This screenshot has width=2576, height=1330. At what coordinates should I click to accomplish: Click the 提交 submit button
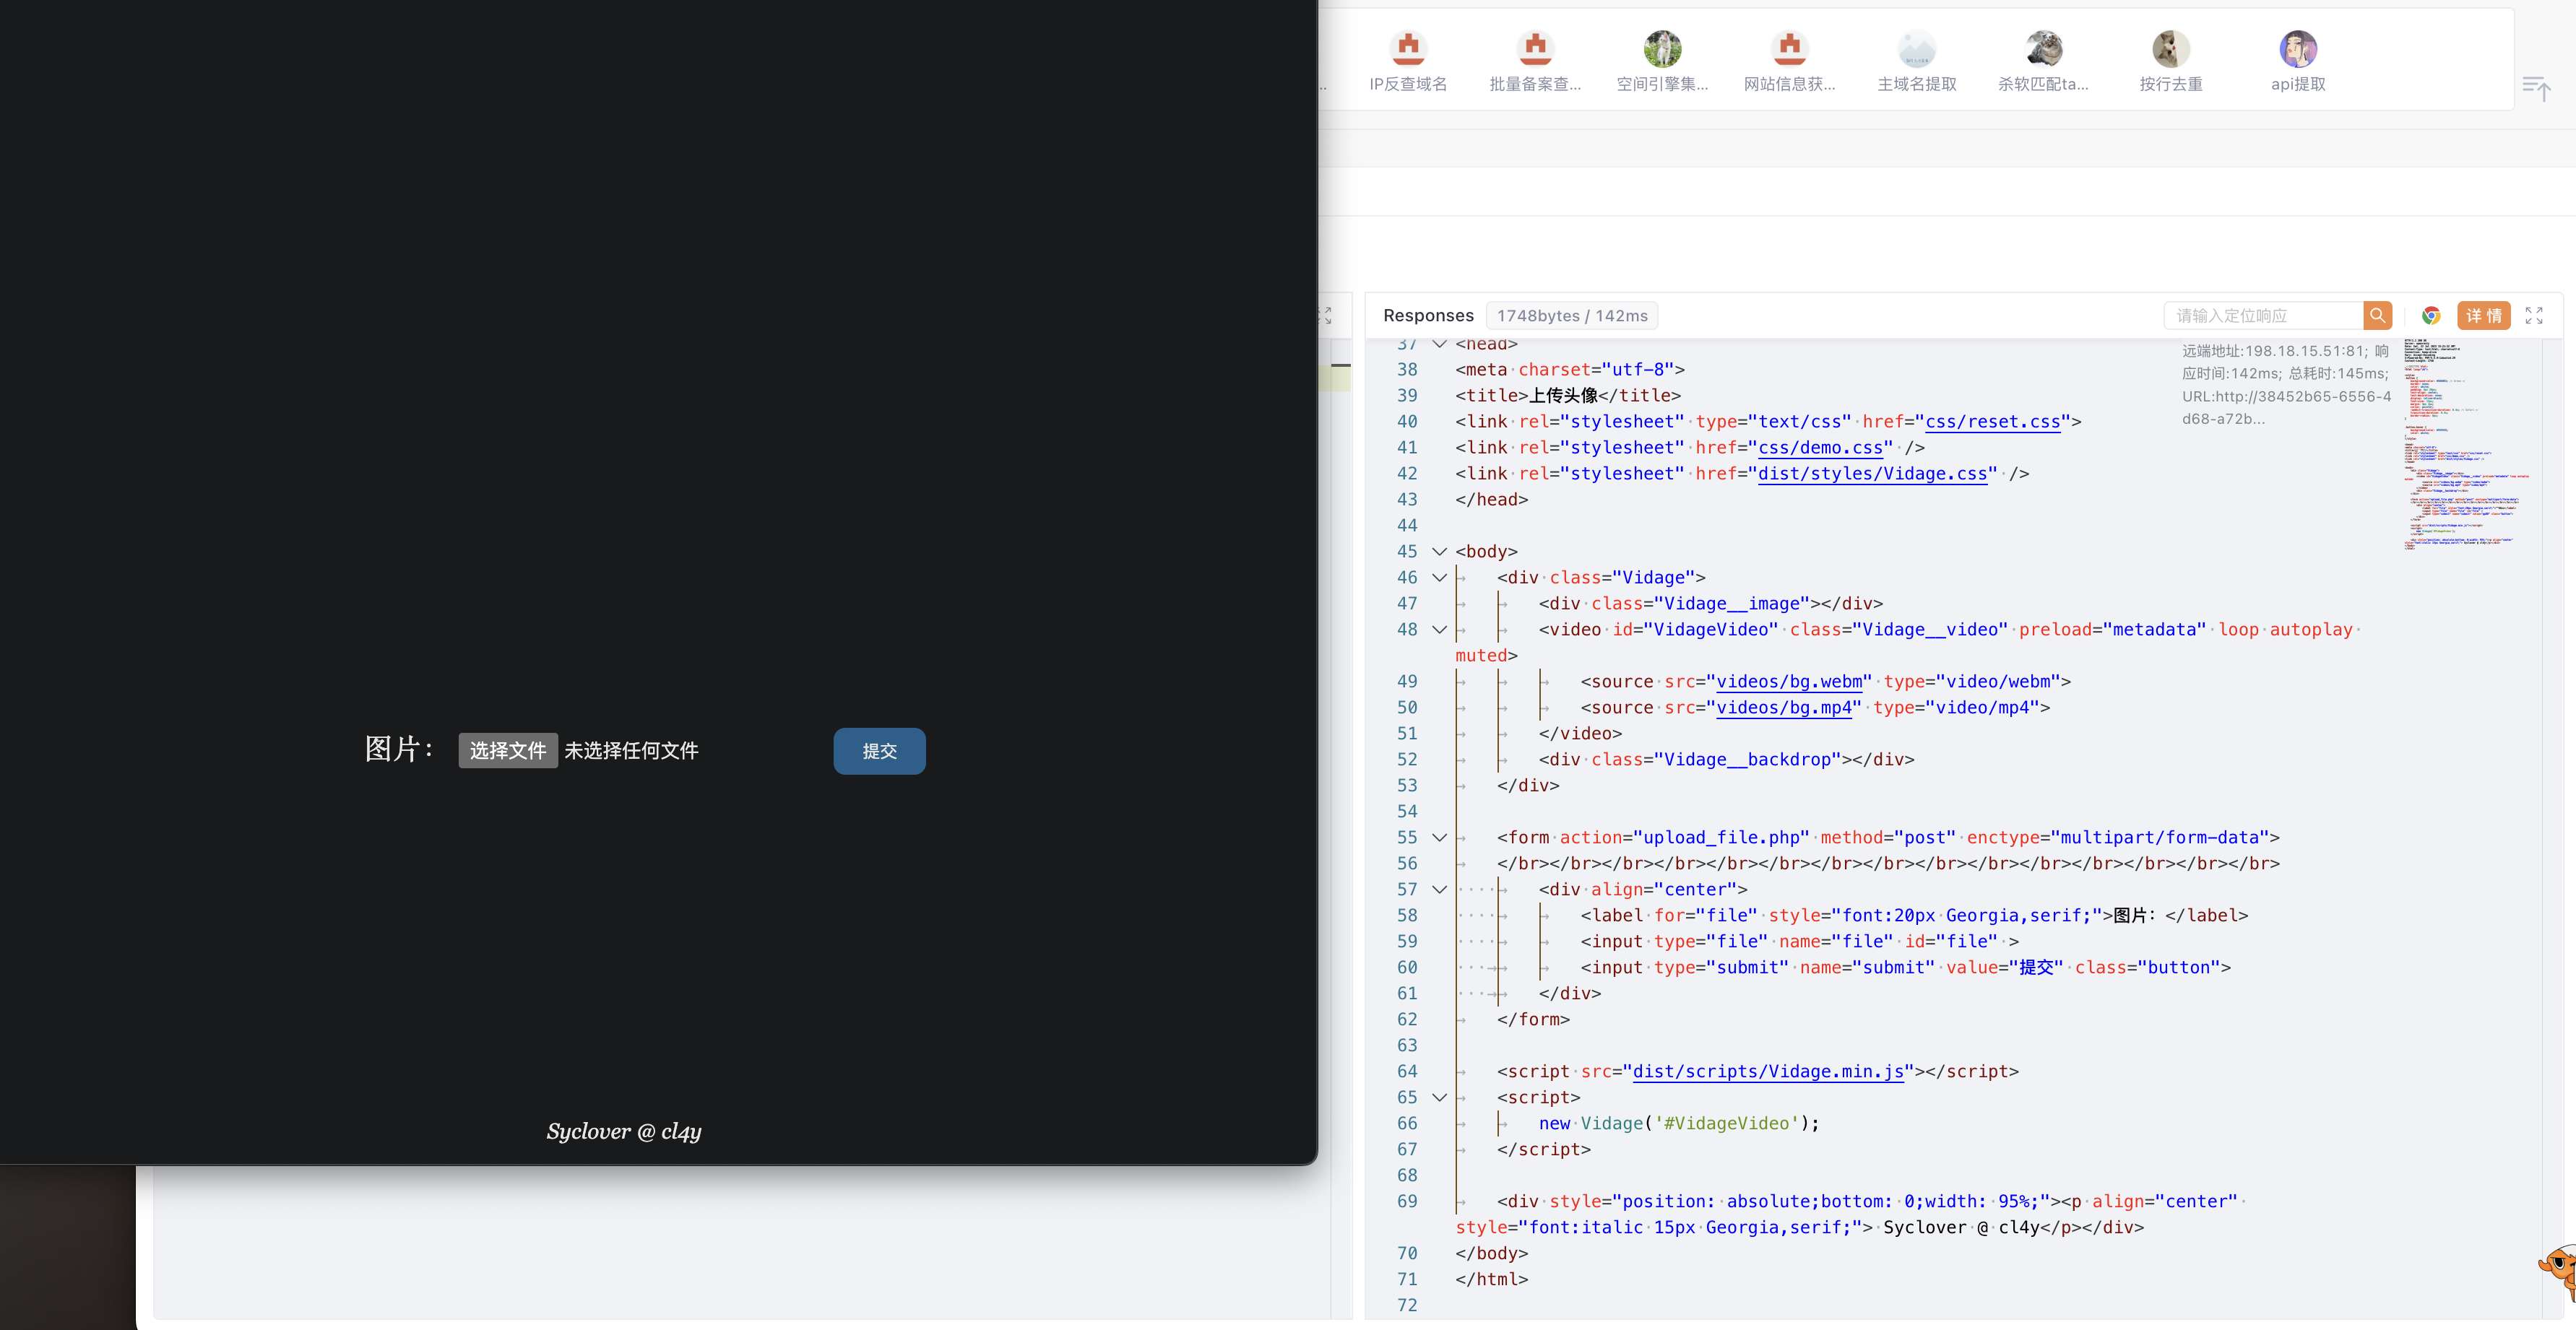pos(879,750)
